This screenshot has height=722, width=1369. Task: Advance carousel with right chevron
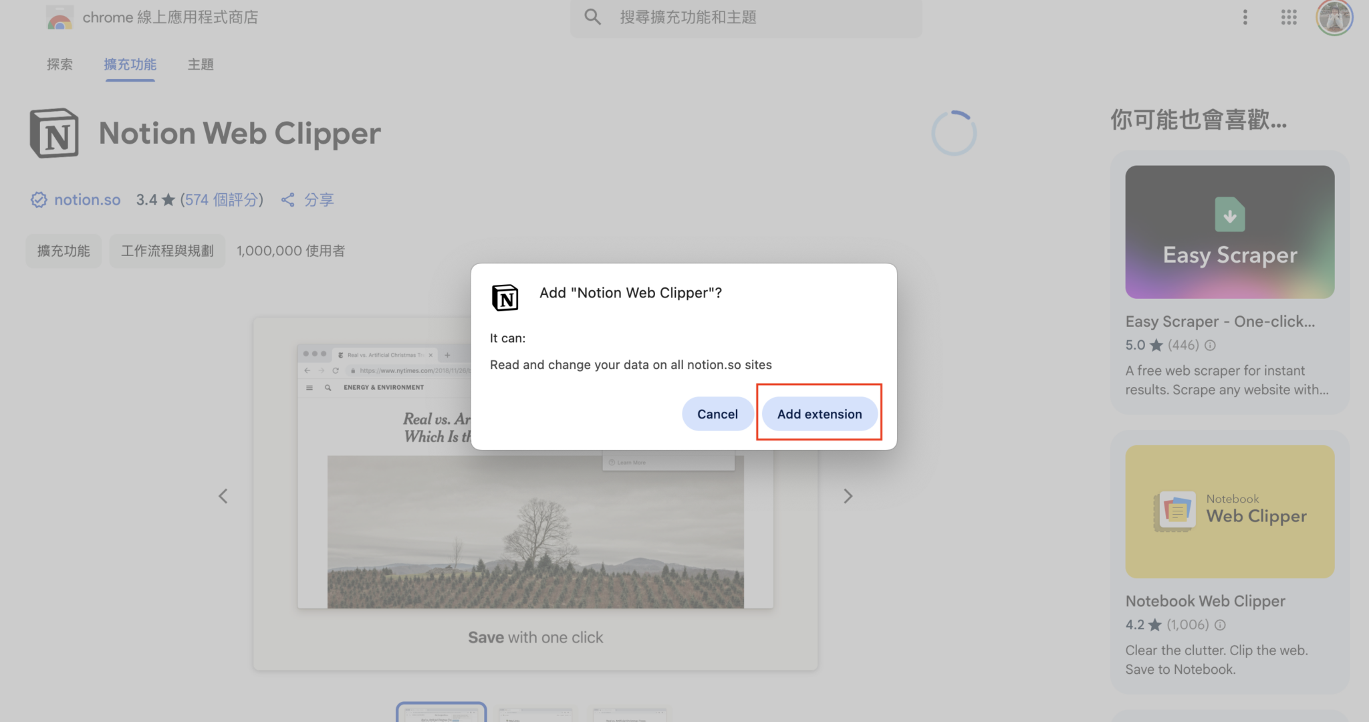848,495
